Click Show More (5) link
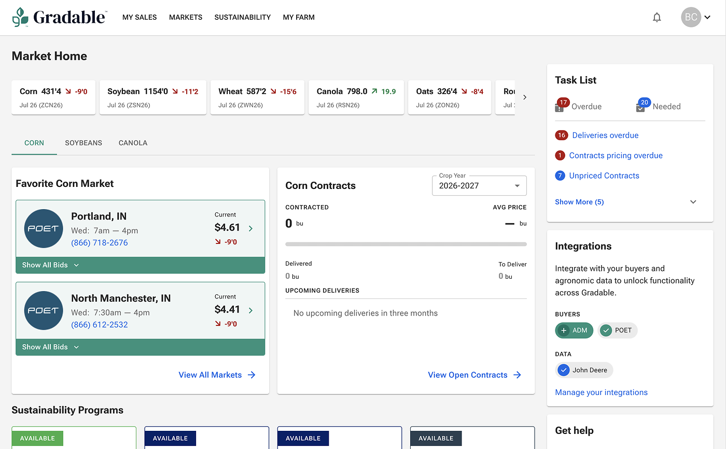This screenshot has height=449, width=726. tap(579, 202)
